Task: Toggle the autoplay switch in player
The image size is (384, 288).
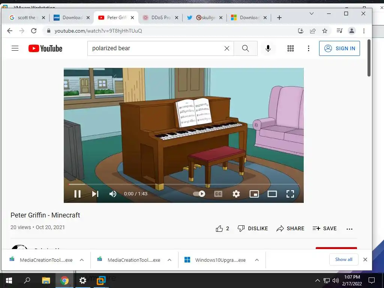Action: tap(199, 194)
